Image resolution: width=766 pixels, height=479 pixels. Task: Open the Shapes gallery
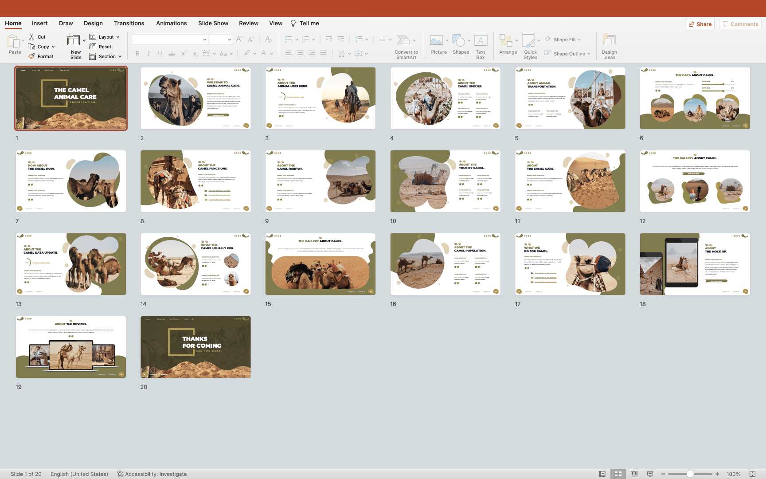459,41
